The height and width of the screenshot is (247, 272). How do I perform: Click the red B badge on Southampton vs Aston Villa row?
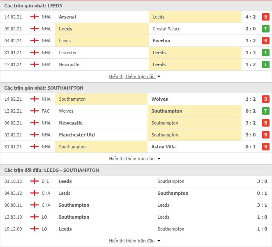(265, 147)
